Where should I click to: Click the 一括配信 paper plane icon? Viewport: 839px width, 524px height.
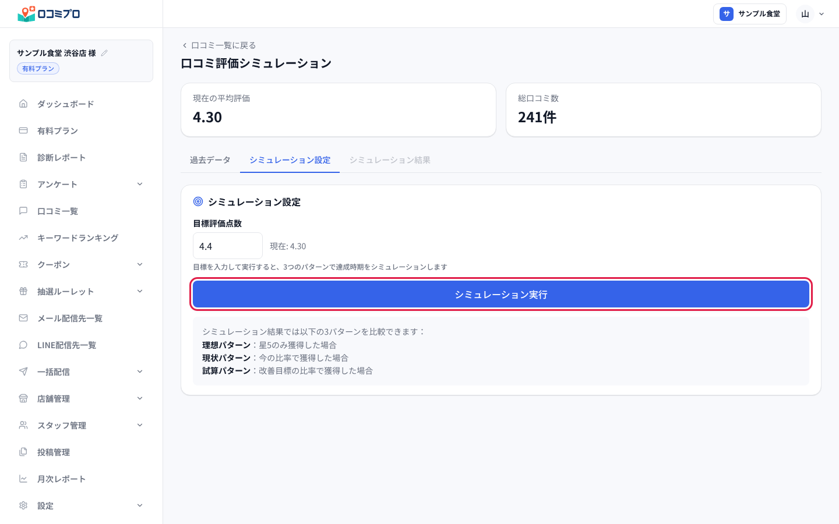[x=23, y=371]
